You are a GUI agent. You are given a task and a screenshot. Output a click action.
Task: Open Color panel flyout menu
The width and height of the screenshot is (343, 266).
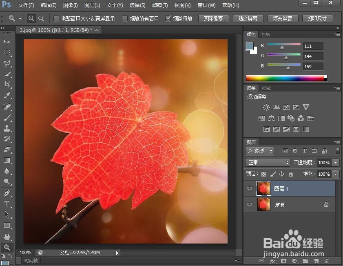pyautogui.click(x=337, y=34)
